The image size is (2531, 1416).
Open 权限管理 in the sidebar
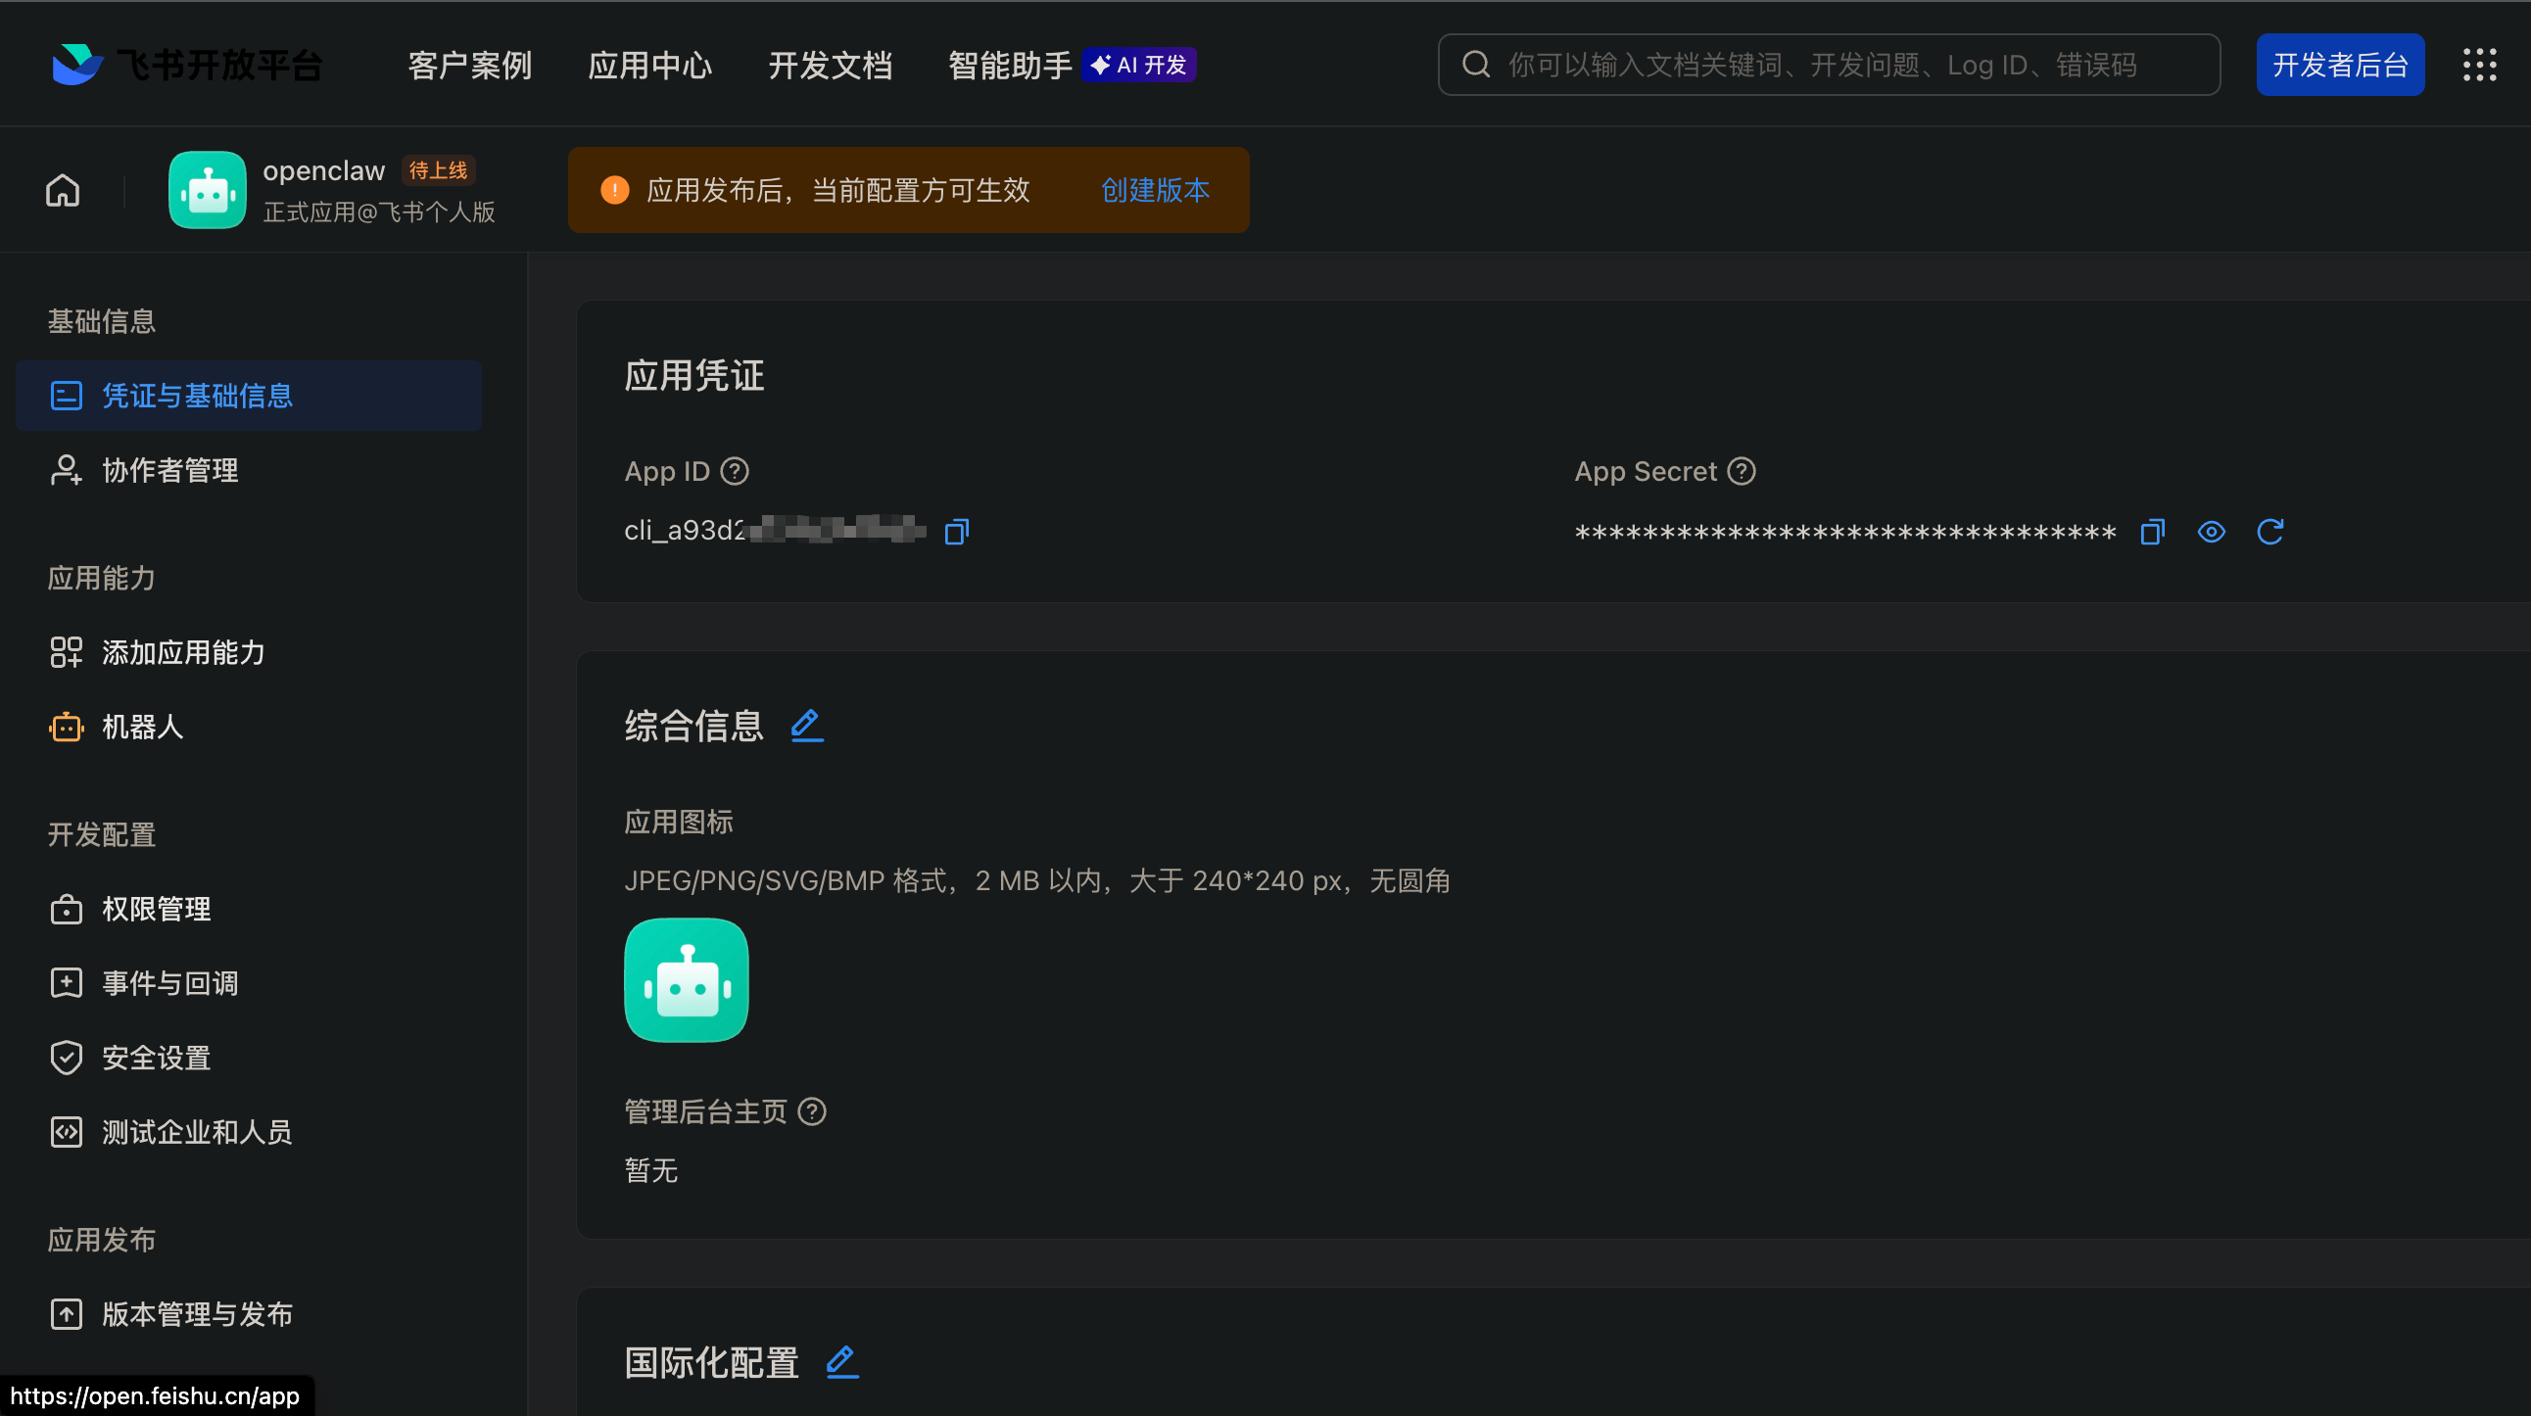249,910
